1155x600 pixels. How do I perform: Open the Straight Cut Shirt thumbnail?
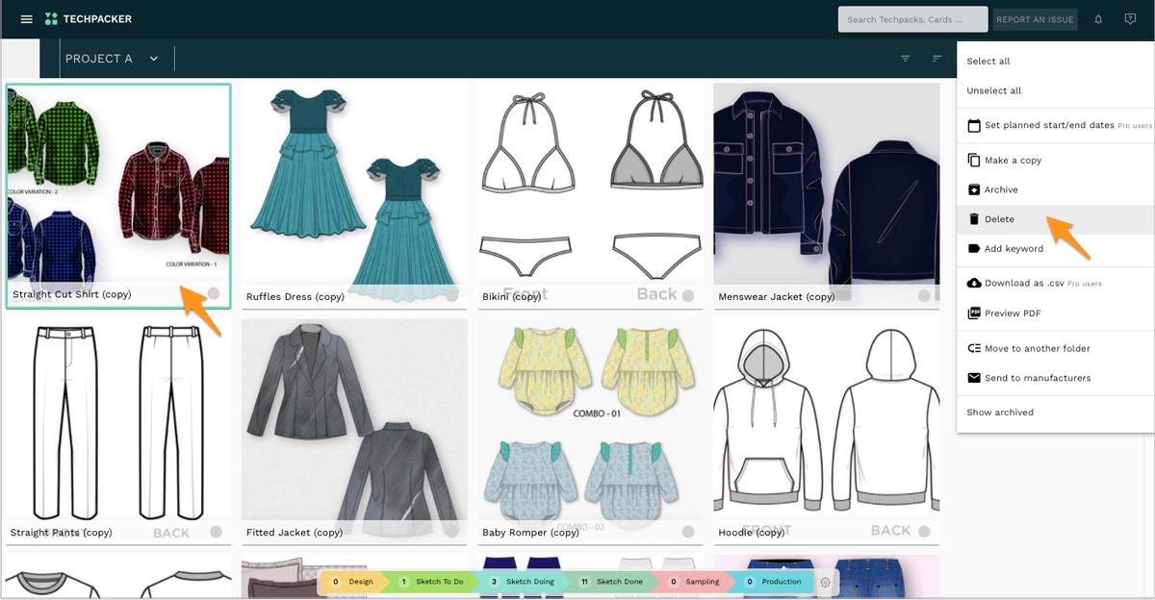(118, 185)
